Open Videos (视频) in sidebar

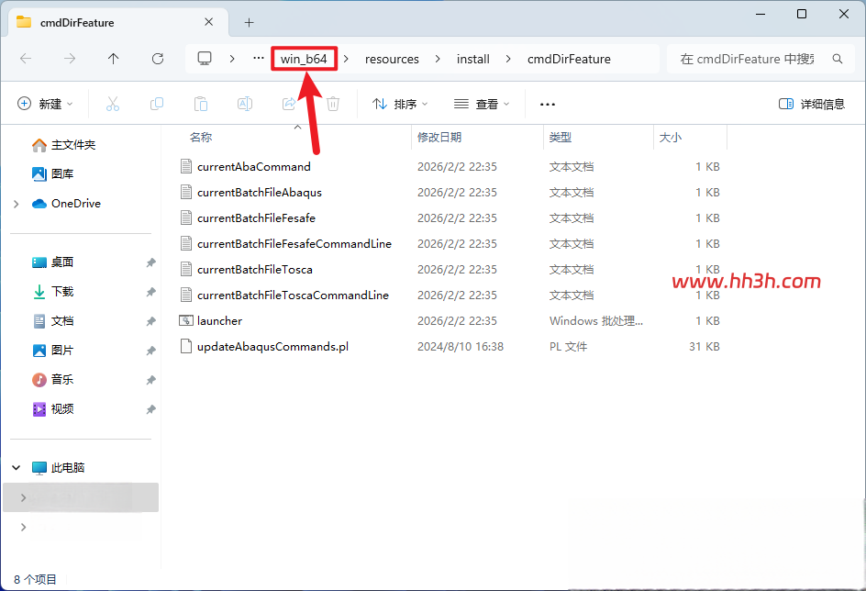pos(53,408)
